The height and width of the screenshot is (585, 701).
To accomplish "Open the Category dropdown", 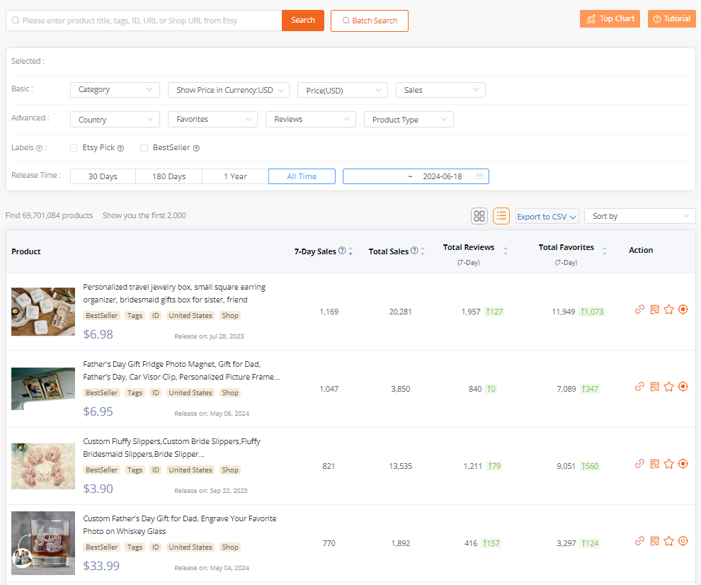I will (114, 90).
